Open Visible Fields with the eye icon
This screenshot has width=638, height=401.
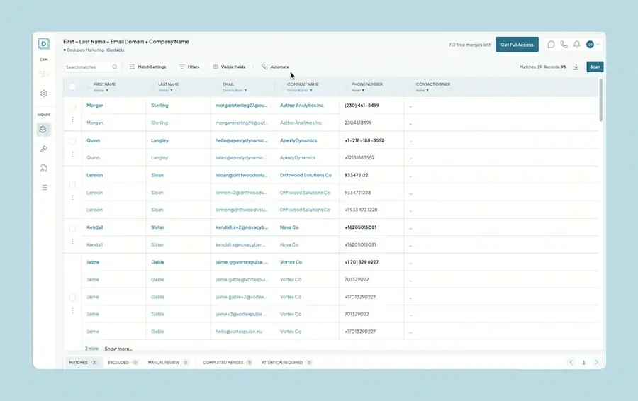pyautogui.click(x=229, y=67)
